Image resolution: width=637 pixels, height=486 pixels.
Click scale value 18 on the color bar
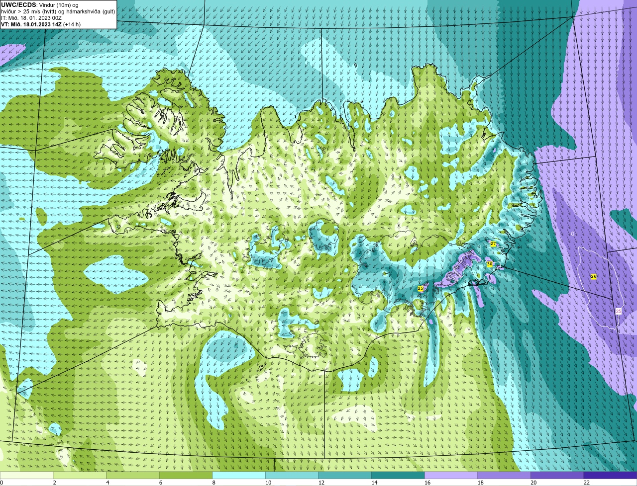pos(481,483)
